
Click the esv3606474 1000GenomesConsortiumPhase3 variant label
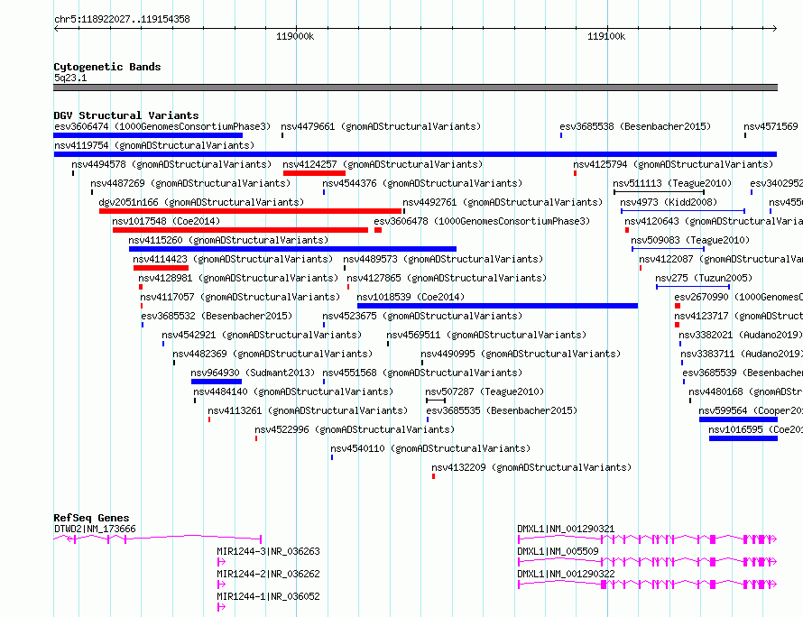162,126
